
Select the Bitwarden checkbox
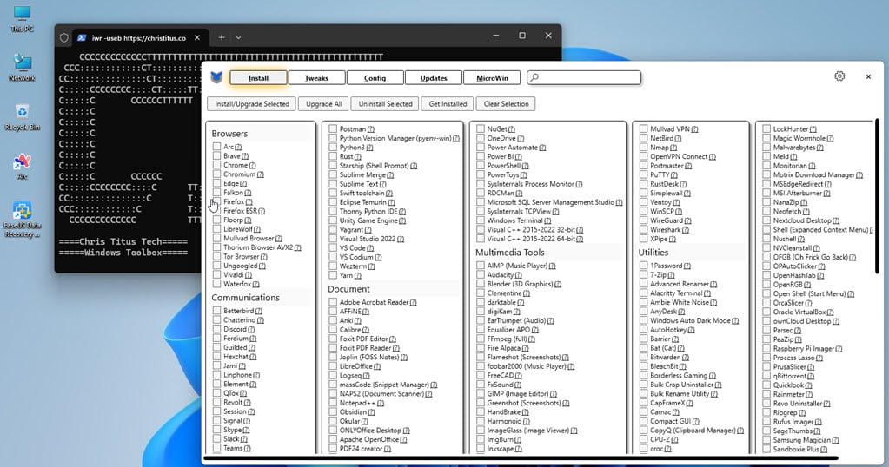coord(644,357)
